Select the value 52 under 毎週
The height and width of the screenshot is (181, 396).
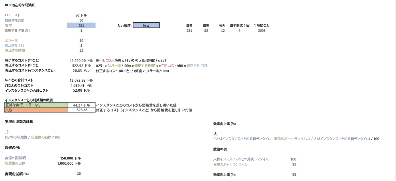tap(206, 31)
